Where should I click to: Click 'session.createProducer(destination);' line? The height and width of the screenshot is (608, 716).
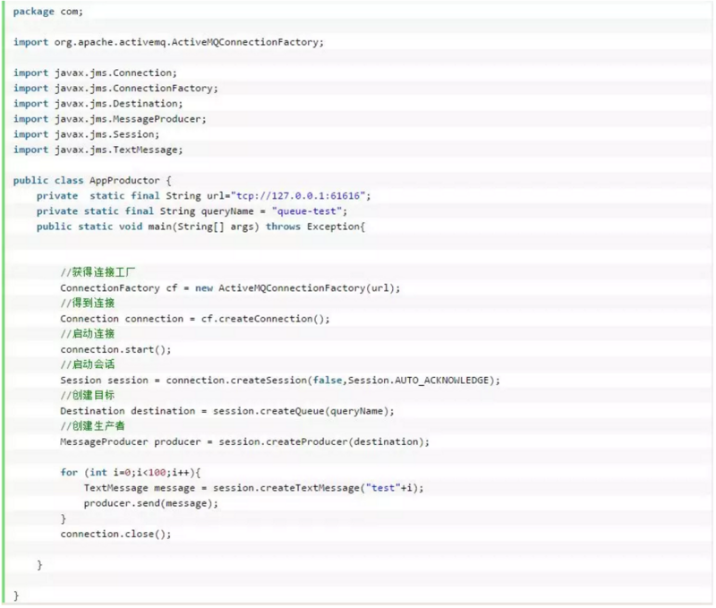[x=244, y=441]
